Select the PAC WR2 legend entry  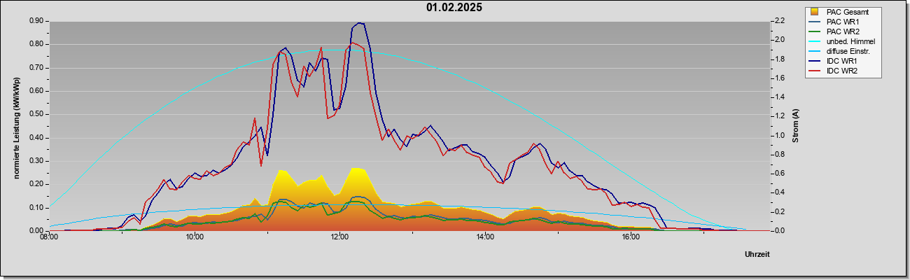tap(842, 32)
